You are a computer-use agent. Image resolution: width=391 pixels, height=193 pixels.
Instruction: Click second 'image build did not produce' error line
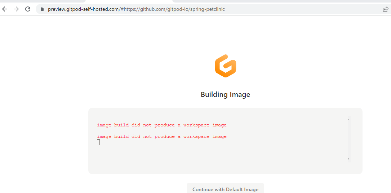coord(162,136)
